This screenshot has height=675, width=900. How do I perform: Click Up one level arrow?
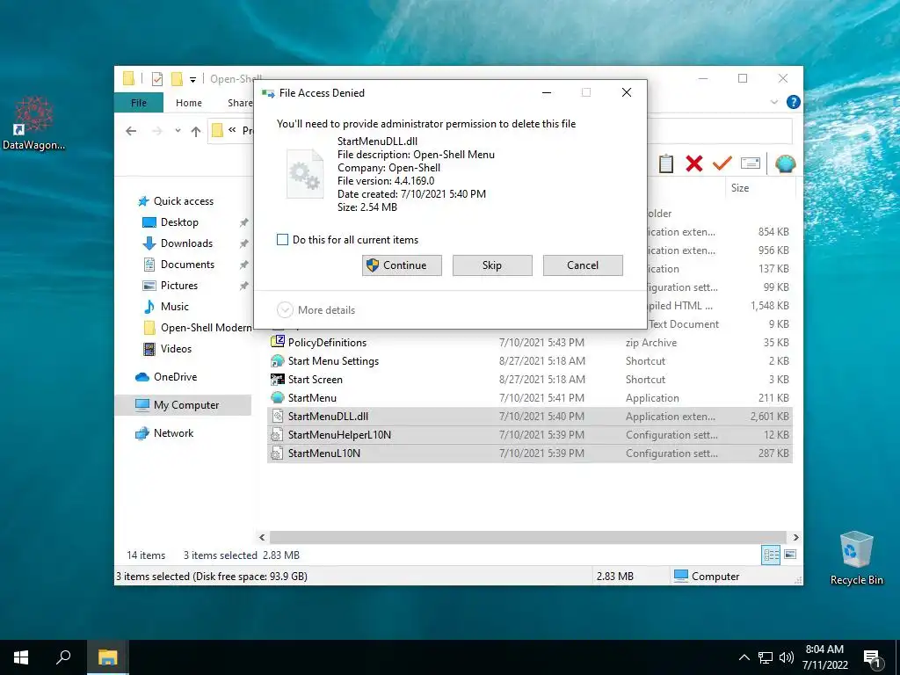pos(196,132)
